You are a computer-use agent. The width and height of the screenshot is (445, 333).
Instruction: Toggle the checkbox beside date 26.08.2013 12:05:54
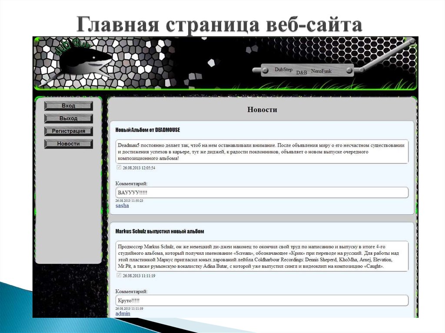pyautogui.click(x=119, y=167)
